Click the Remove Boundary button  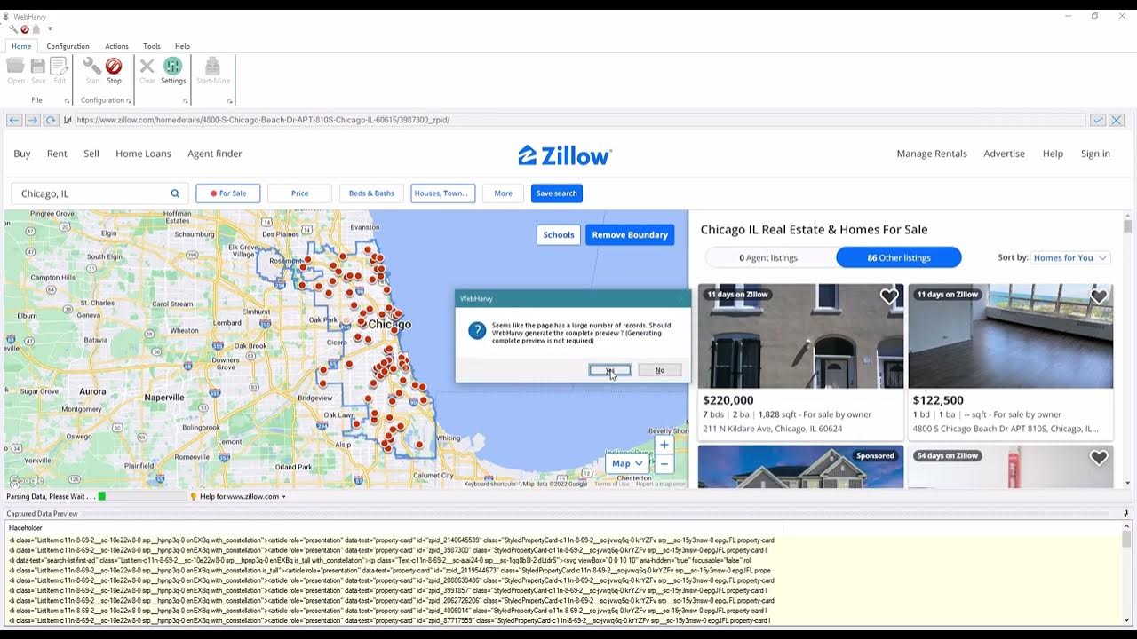click(x=630, y=234)
